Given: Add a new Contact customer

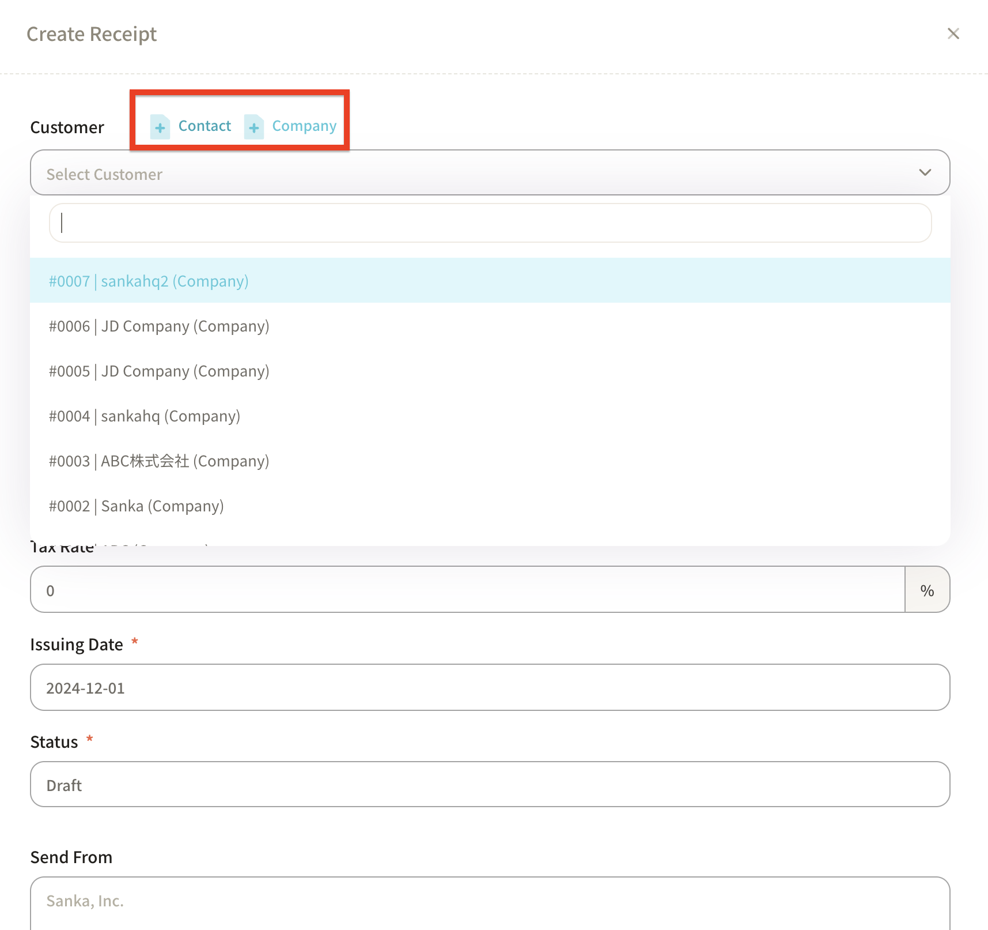Looking at the screenshot, I should pos(205,126).
